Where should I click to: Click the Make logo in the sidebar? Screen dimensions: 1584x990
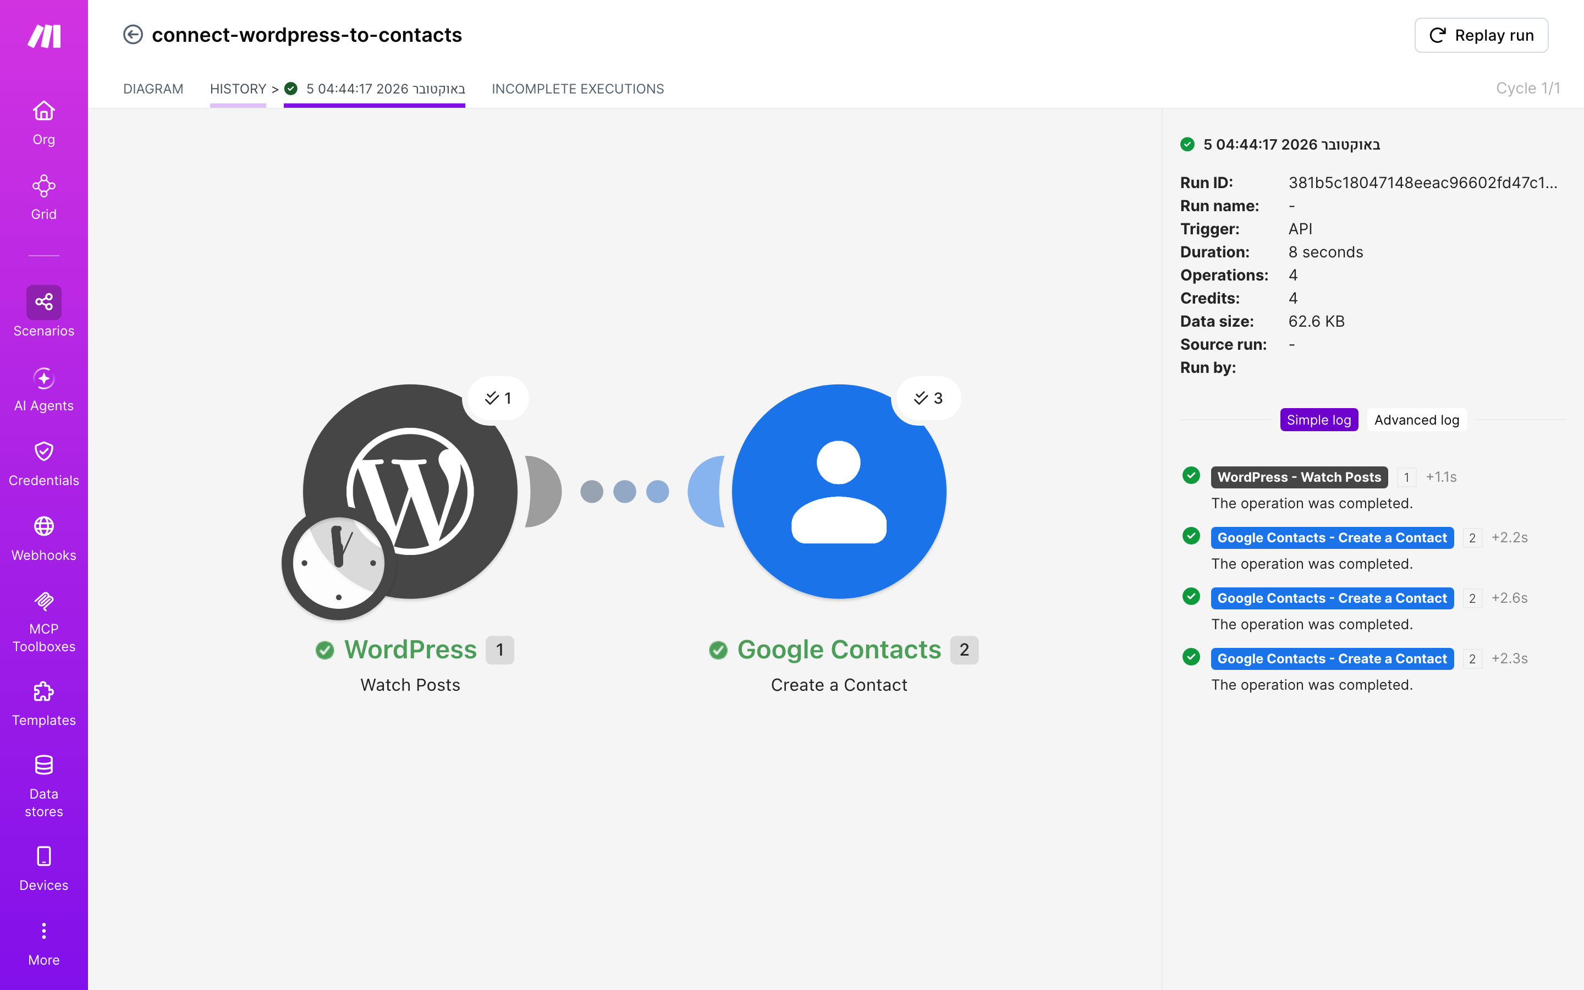[x=44, y=37]
